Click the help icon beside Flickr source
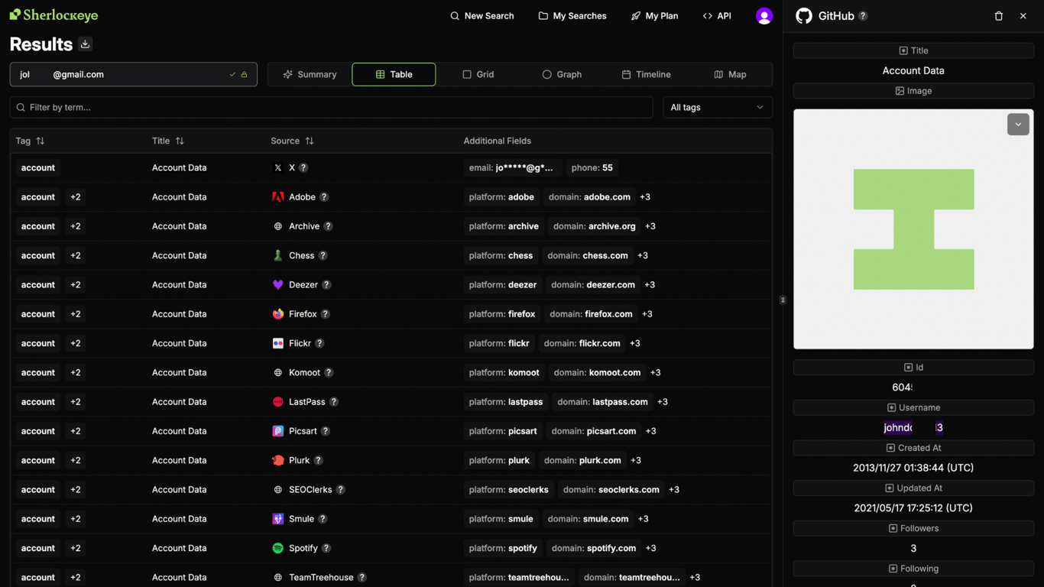The width and height of the screenshot is (1044, 587). [x=319, y=343]
